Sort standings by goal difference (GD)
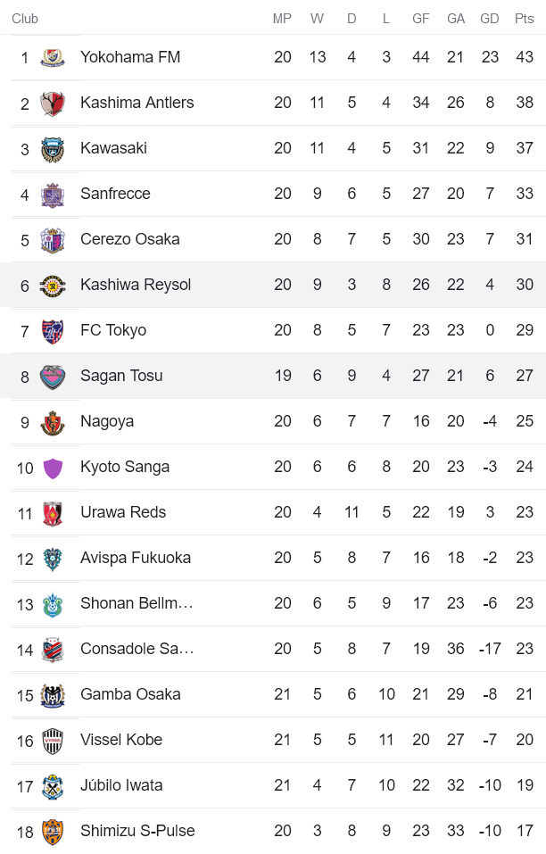This screenshot has height=854, width=546. 489,18
